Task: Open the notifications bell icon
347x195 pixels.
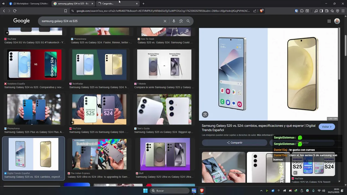Action: [x=342, y=191]
